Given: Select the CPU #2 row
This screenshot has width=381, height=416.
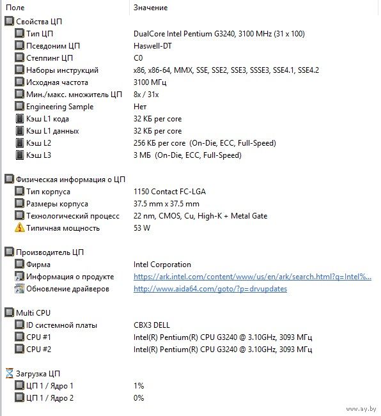Looking at the screenshot, I should 190,349.
